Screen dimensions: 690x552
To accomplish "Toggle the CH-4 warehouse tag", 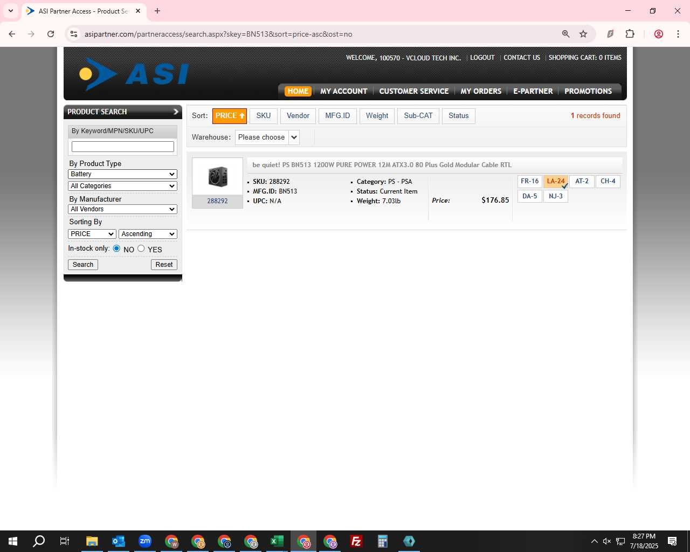I will (608, 181).
